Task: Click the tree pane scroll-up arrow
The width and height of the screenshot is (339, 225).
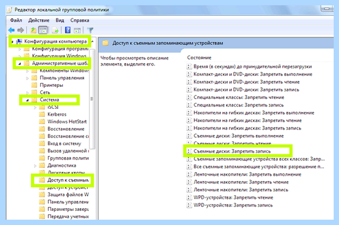Action: 92,41
